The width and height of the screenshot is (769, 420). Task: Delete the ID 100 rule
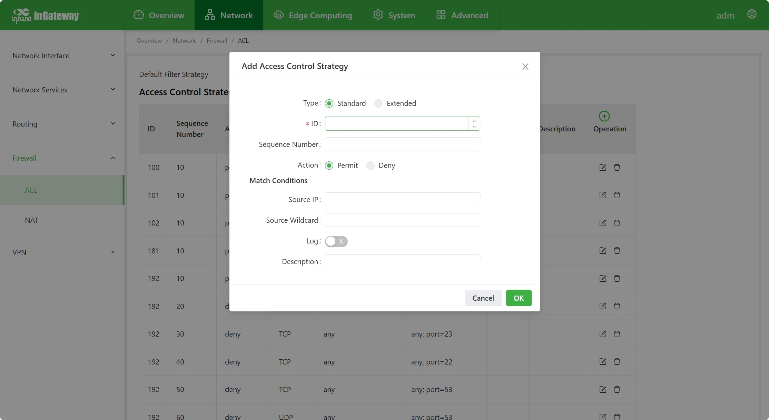click(x=617, y=168)
